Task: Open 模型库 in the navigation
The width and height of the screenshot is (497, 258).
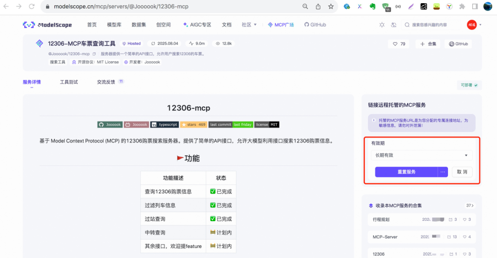Action: click(114, 25)
